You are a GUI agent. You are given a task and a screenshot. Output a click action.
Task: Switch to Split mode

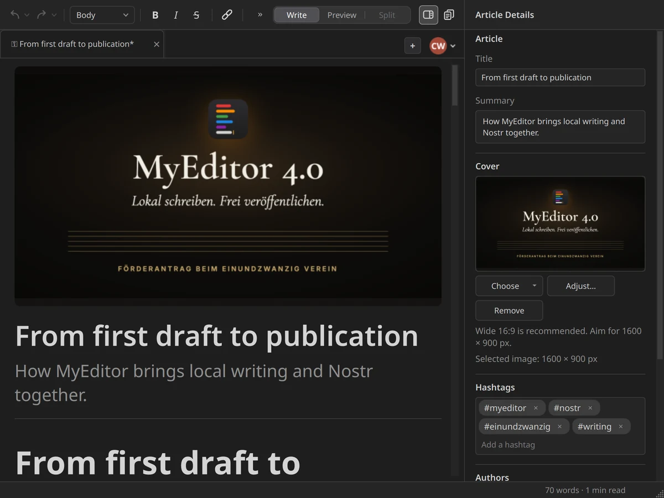(387, 15)
